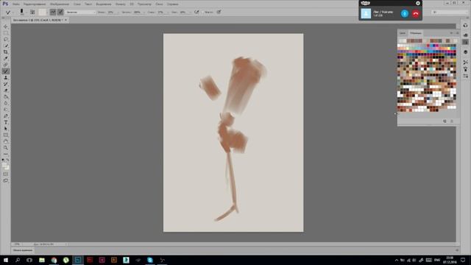Image resolution: width=471 pixels, height=265 pixels.
Task: Swap foreground and background colors
Action: click(8, 160)
